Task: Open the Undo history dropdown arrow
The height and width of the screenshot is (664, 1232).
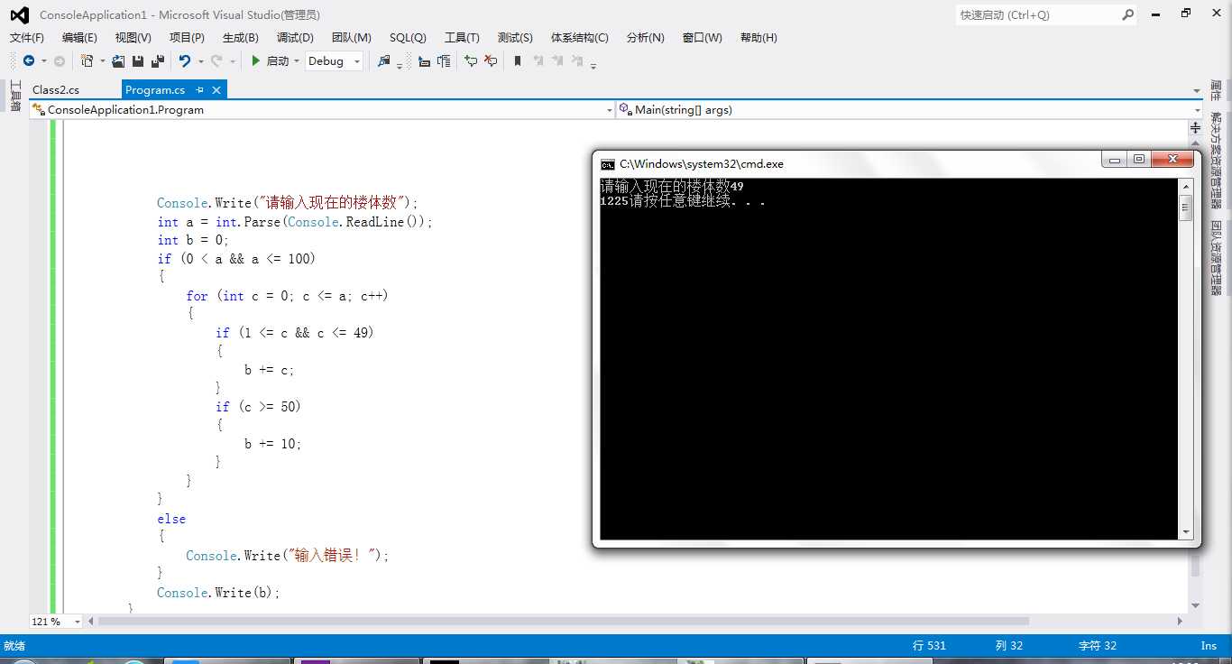Action: coord(200,61)
